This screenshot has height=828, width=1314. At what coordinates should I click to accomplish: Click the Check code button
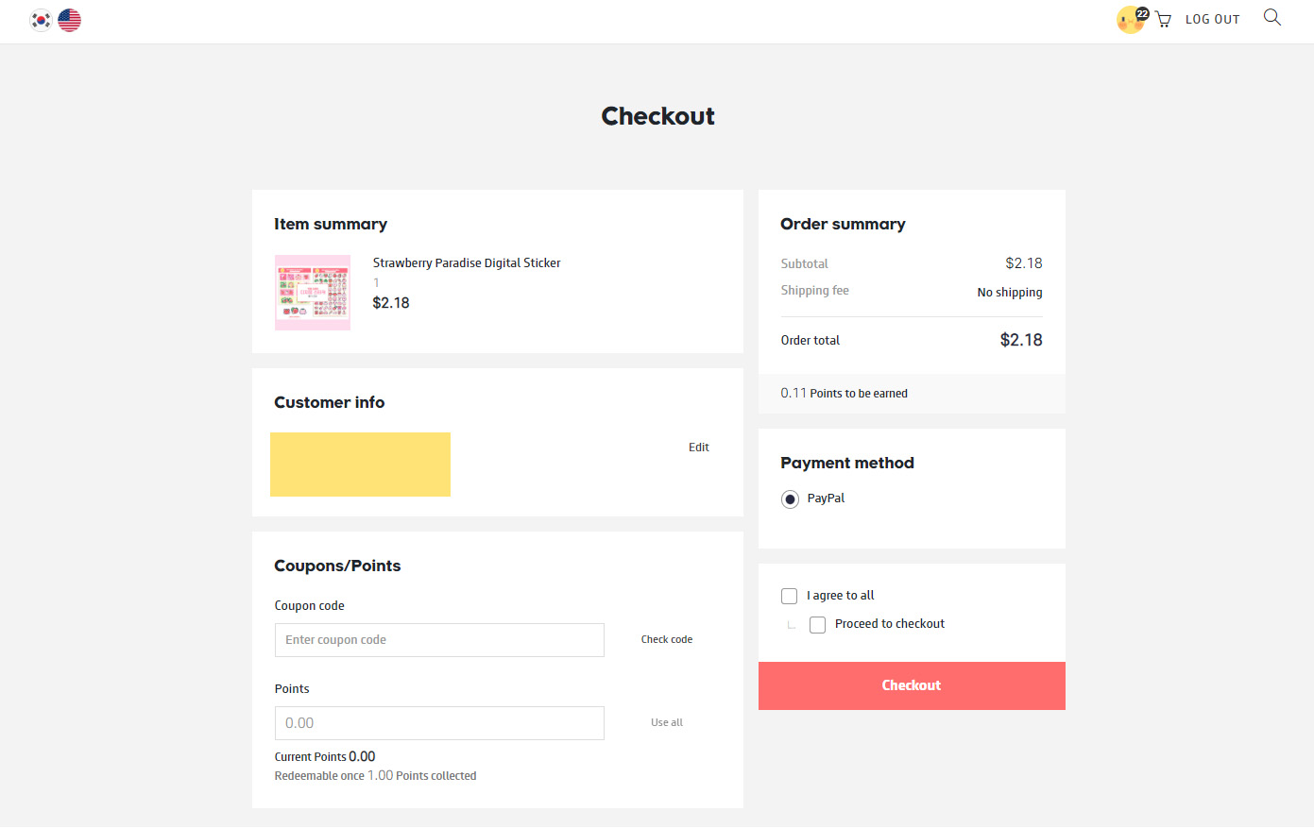coord(667,640)
